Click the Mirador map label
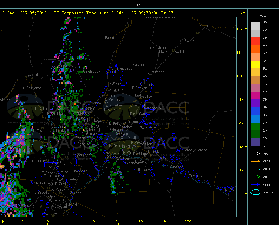279x225 pixels. click(143, 170)
